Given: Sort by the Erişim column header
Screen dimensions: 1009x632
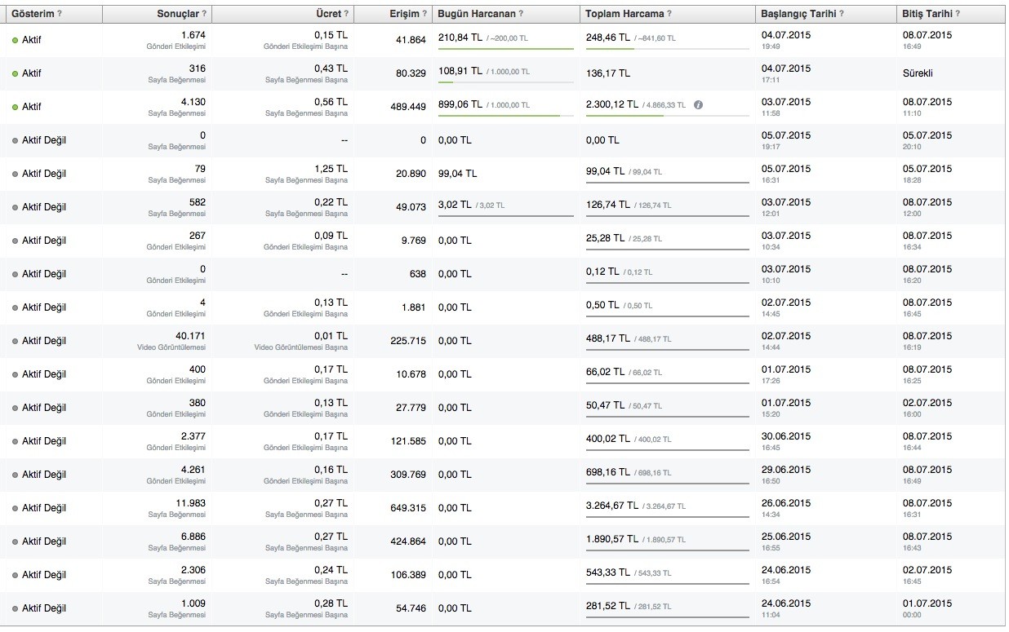Looking at the screenshot, I should click(x=404, y=15).
